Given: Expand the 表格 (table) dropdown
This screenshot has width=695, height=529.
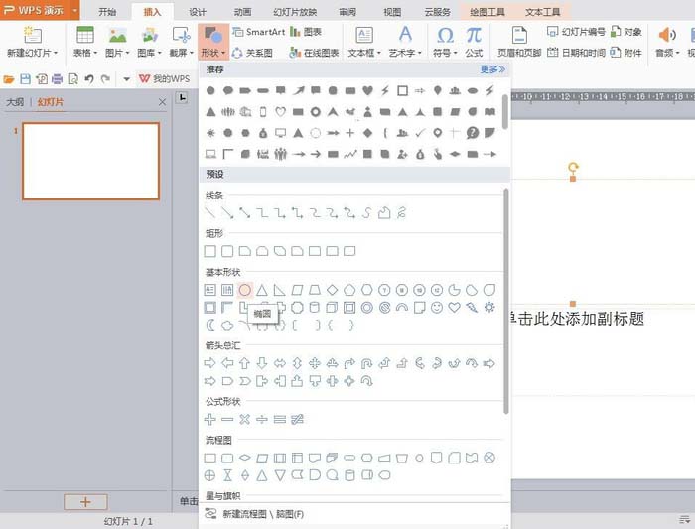Looking at the screenshot, I should (85, 42).
